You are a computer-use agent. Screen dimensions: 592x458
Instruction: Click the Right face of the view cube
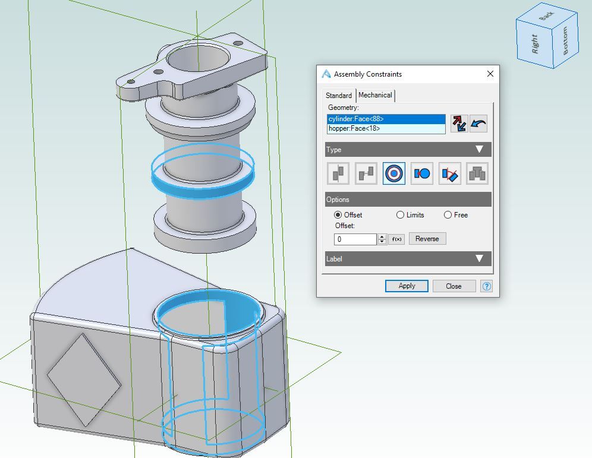(535, 43)
